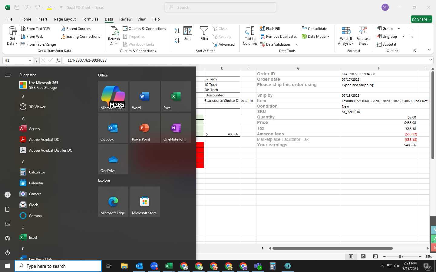The width and height of the screenshot is (436, 272).
Task: Open the Sort dialog button
Action: point(188,34)
